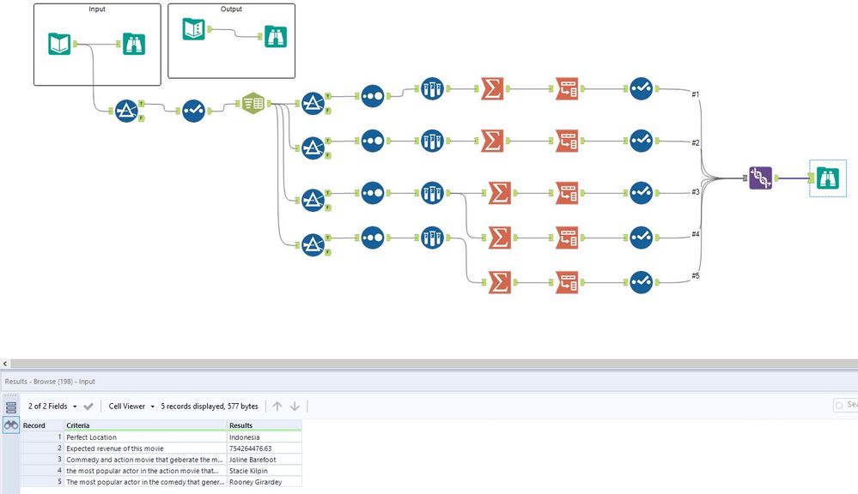Select the first Filter tool after the Input container
Viewport: 858px width, 494px height.
[126, 111]
